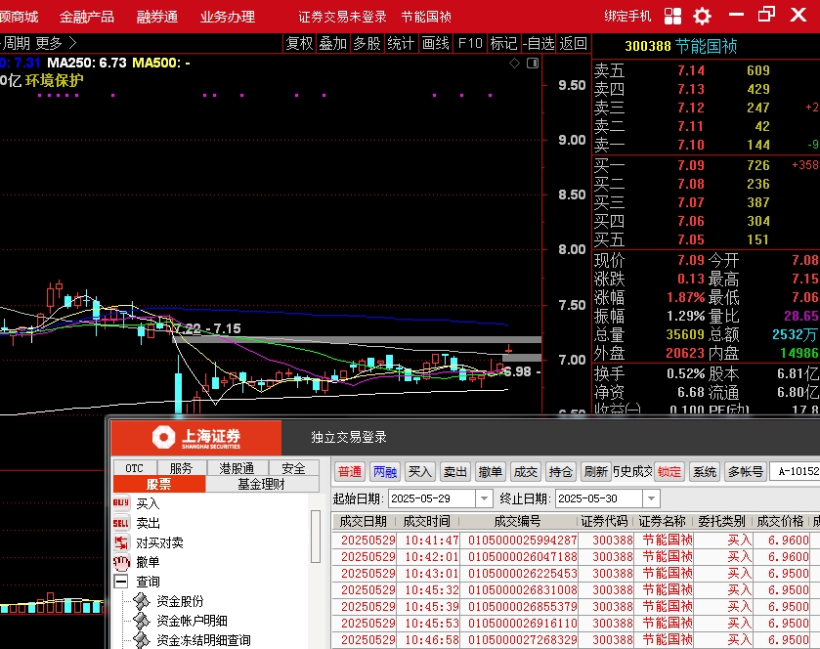Viewport: 820px width, 649px height.
Task: Click the 撤单 toolbar button
Action: [x=490, y=472]
